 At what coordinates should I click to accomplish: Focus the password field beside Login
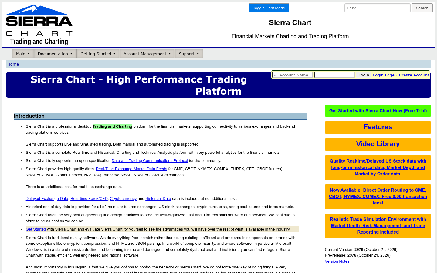(334, 75)
